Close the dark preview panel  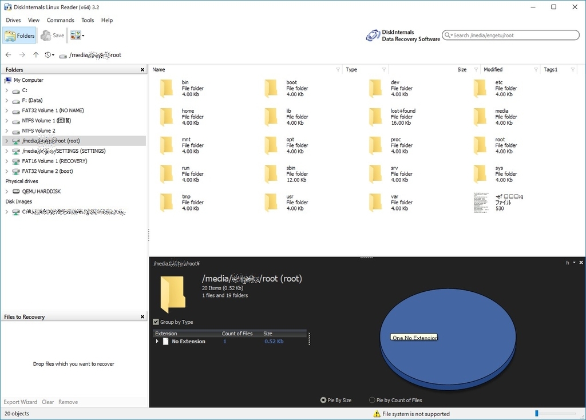[x=581, y=263]
